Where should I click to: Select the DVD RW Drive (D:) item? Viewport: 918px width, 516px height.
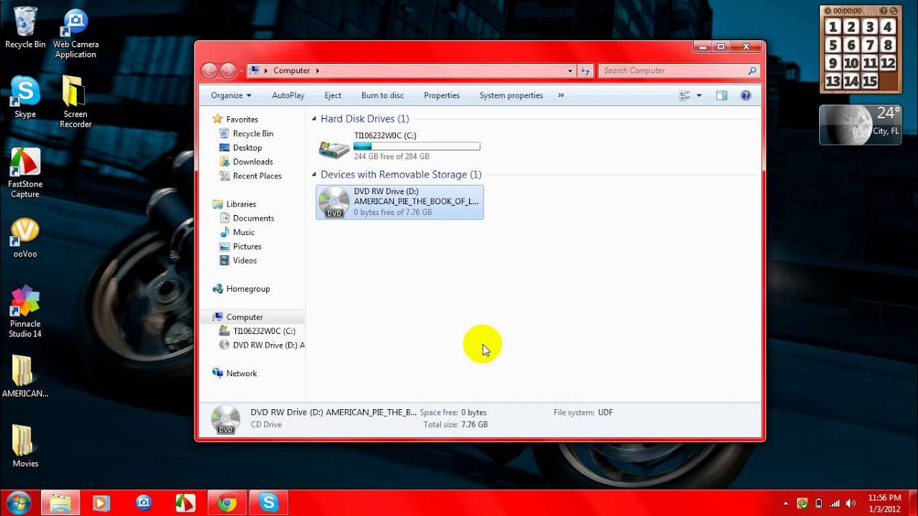click(399, 202)
